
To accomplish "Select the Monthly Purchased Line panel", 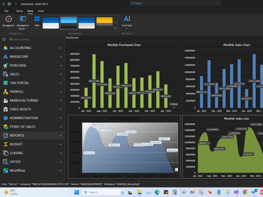I will pyautogui.click(x=124, y=147).
